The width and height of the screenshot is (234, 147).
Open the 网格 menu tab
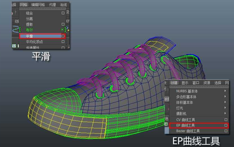[x=24, y=5]
